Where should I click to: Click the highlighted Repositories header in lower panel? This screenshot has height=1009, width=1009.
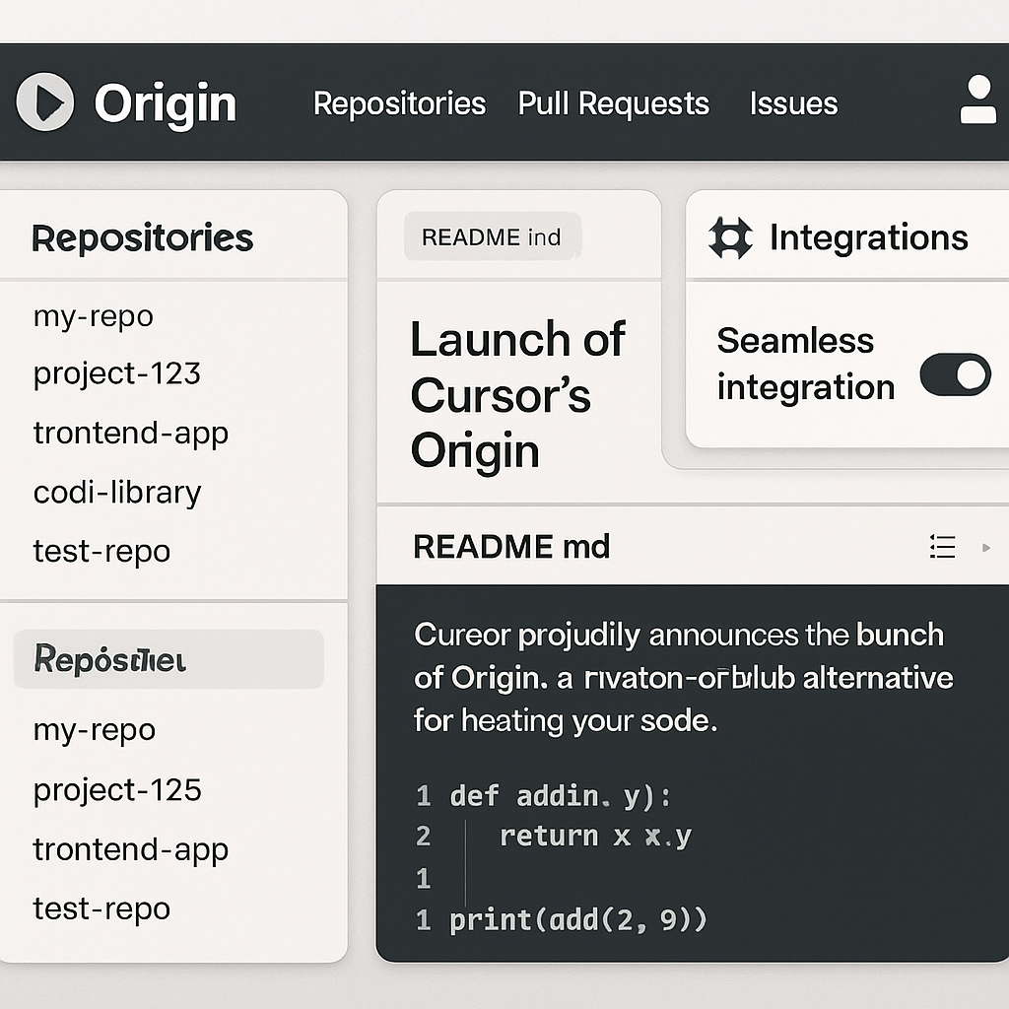click(x=168, y=659)
